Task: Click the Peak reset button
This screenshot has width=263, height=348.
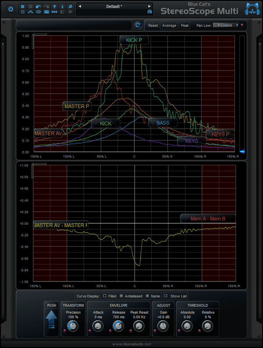Action: 185,25
